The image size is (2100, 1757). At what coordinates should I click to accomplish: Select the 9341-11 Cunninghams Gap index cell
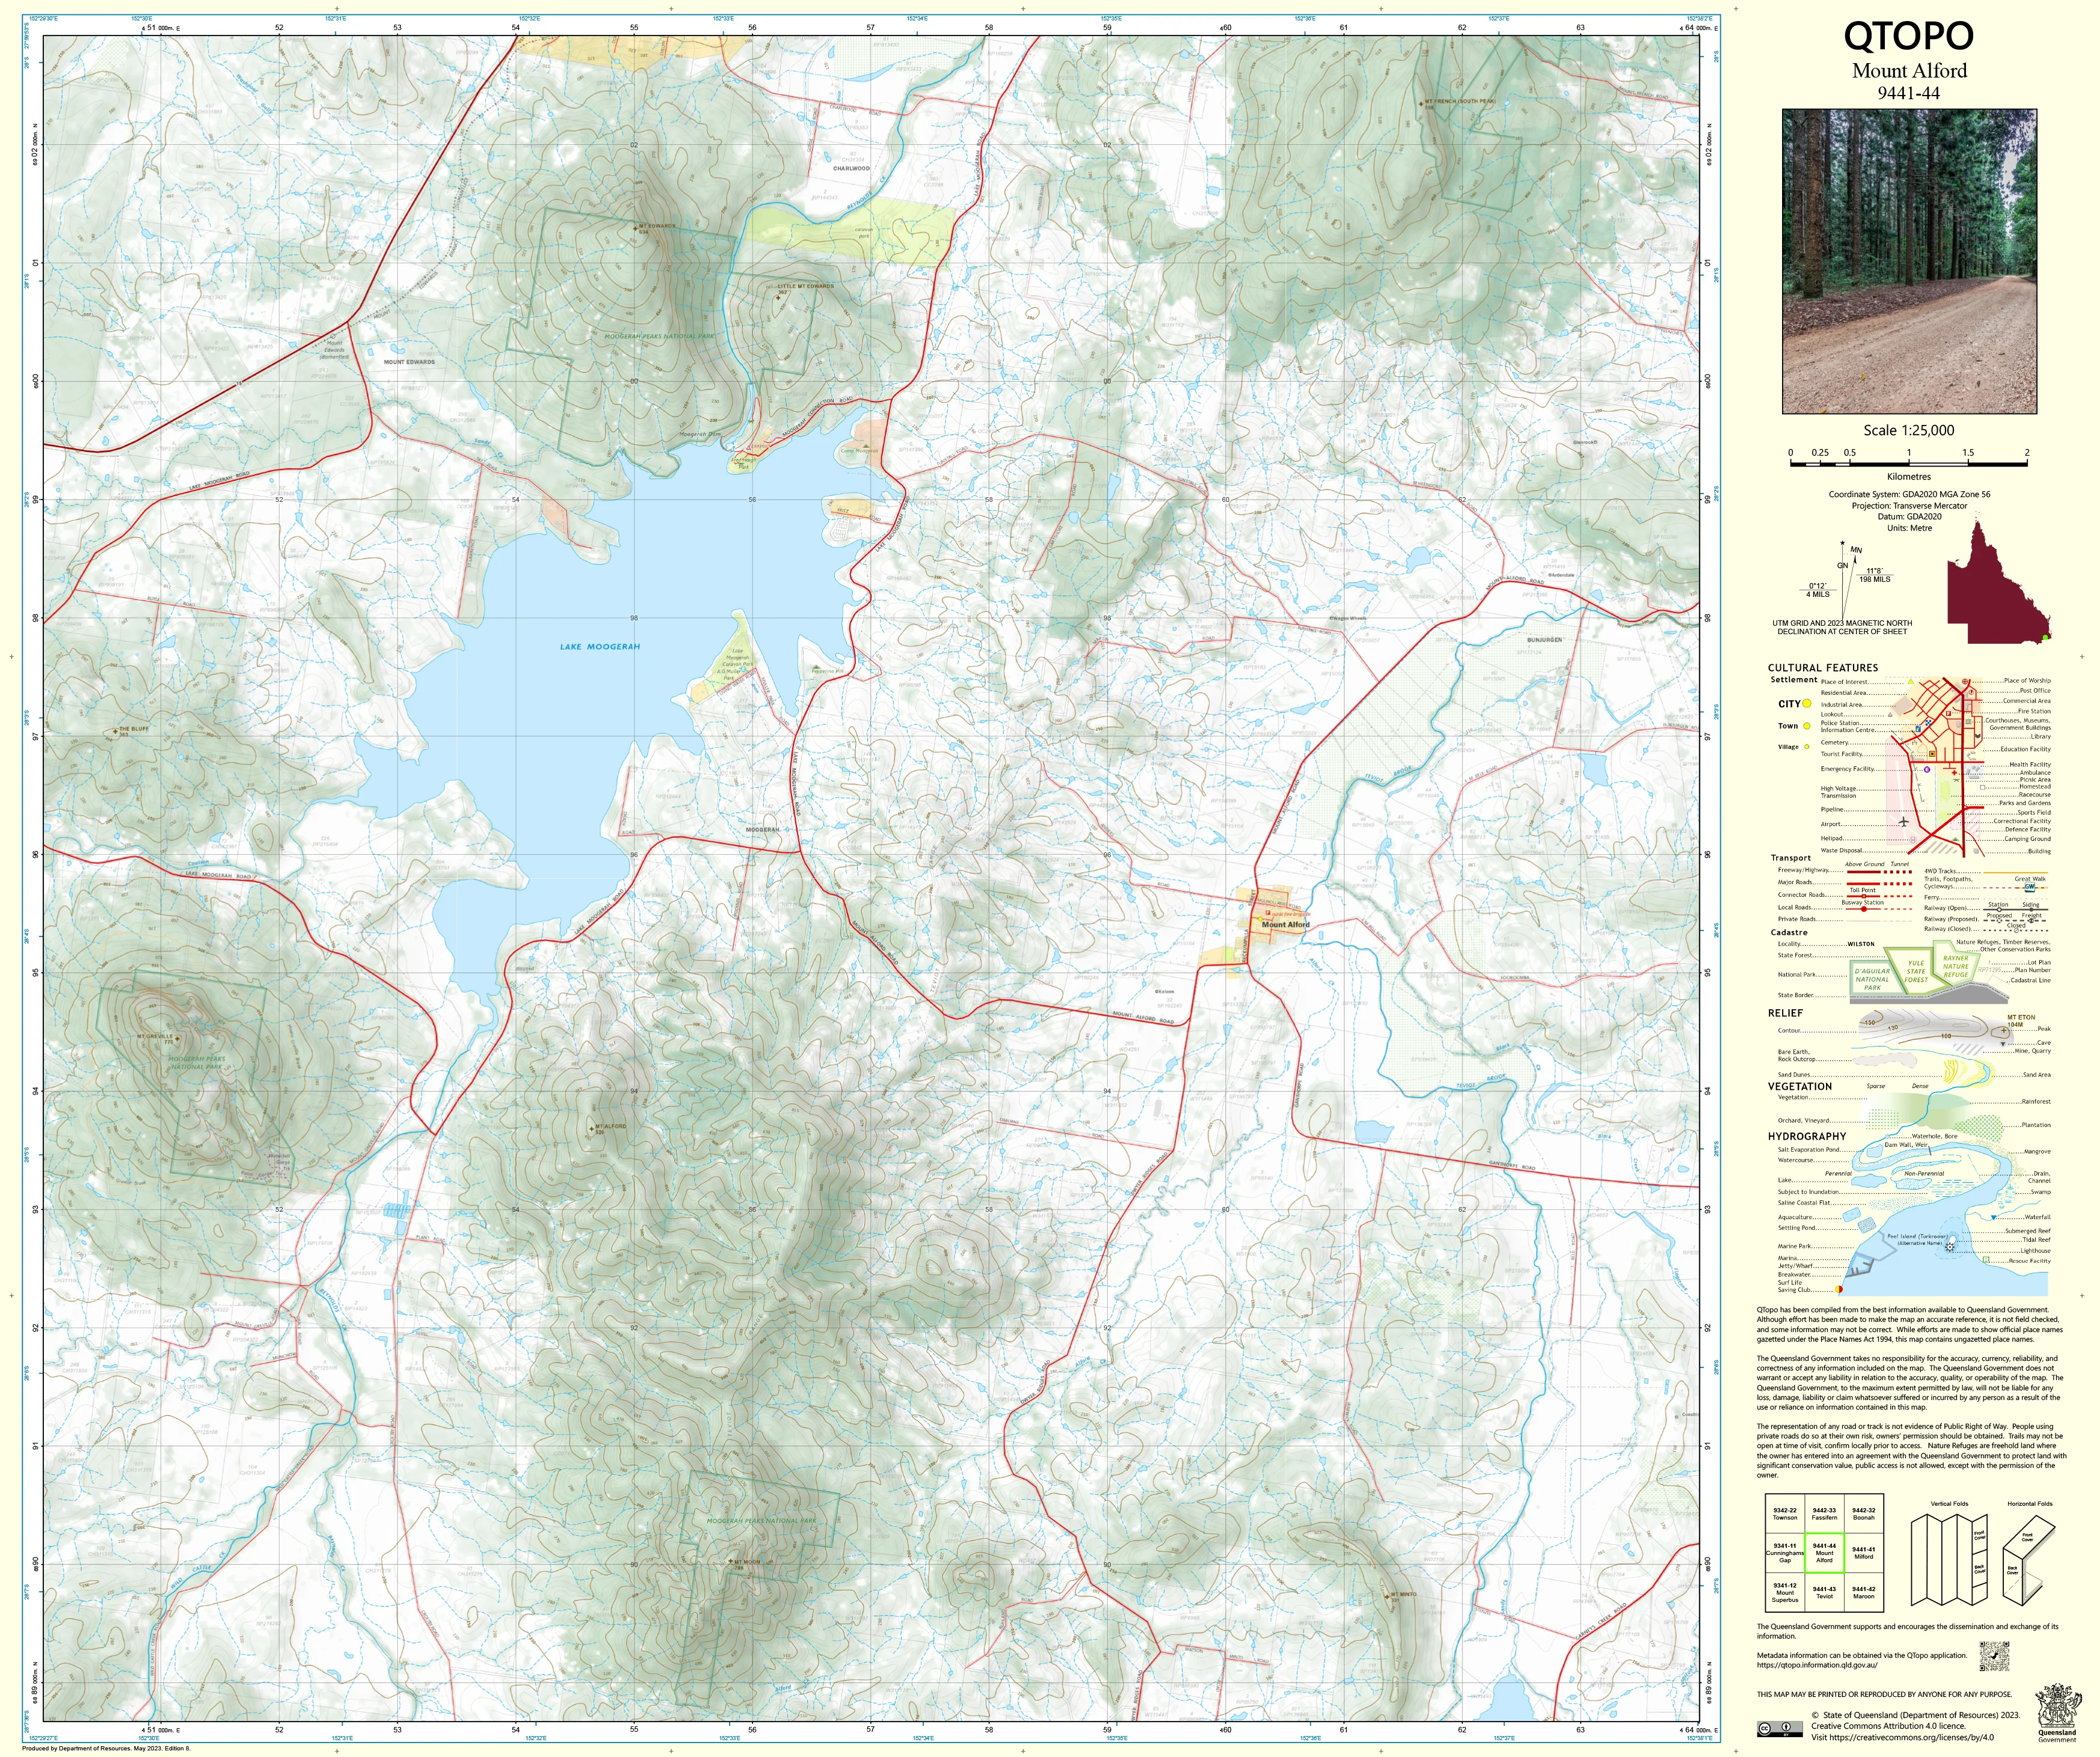click(1785, 1553)
